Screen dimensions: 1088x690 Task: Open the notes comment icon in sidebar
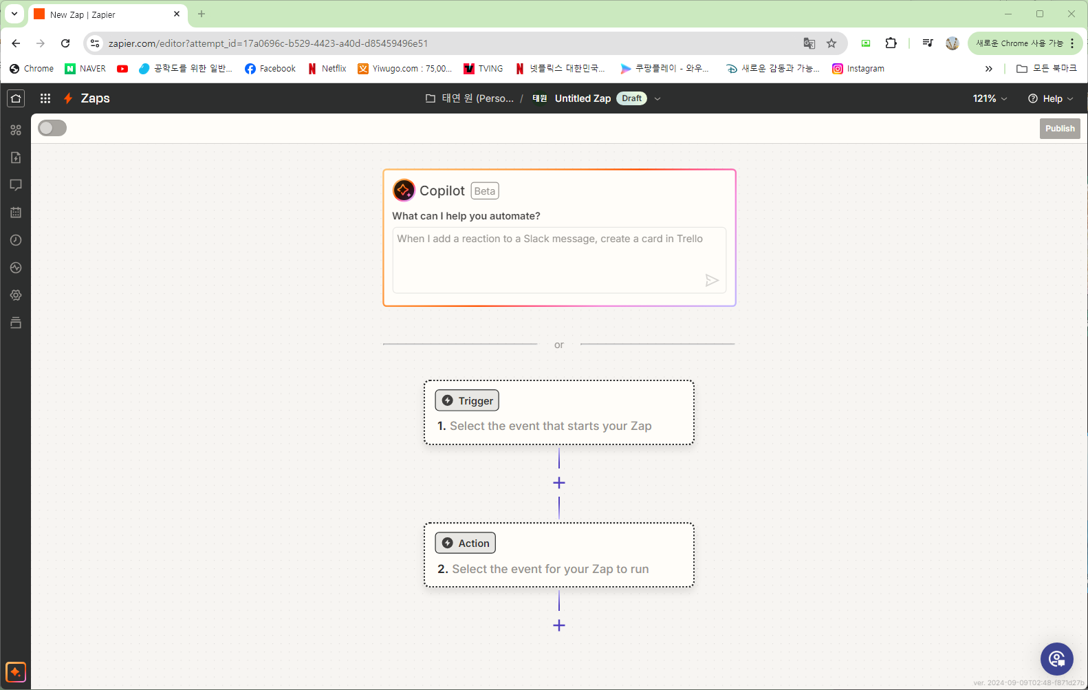pyautogui.click(x=16, y=185)
